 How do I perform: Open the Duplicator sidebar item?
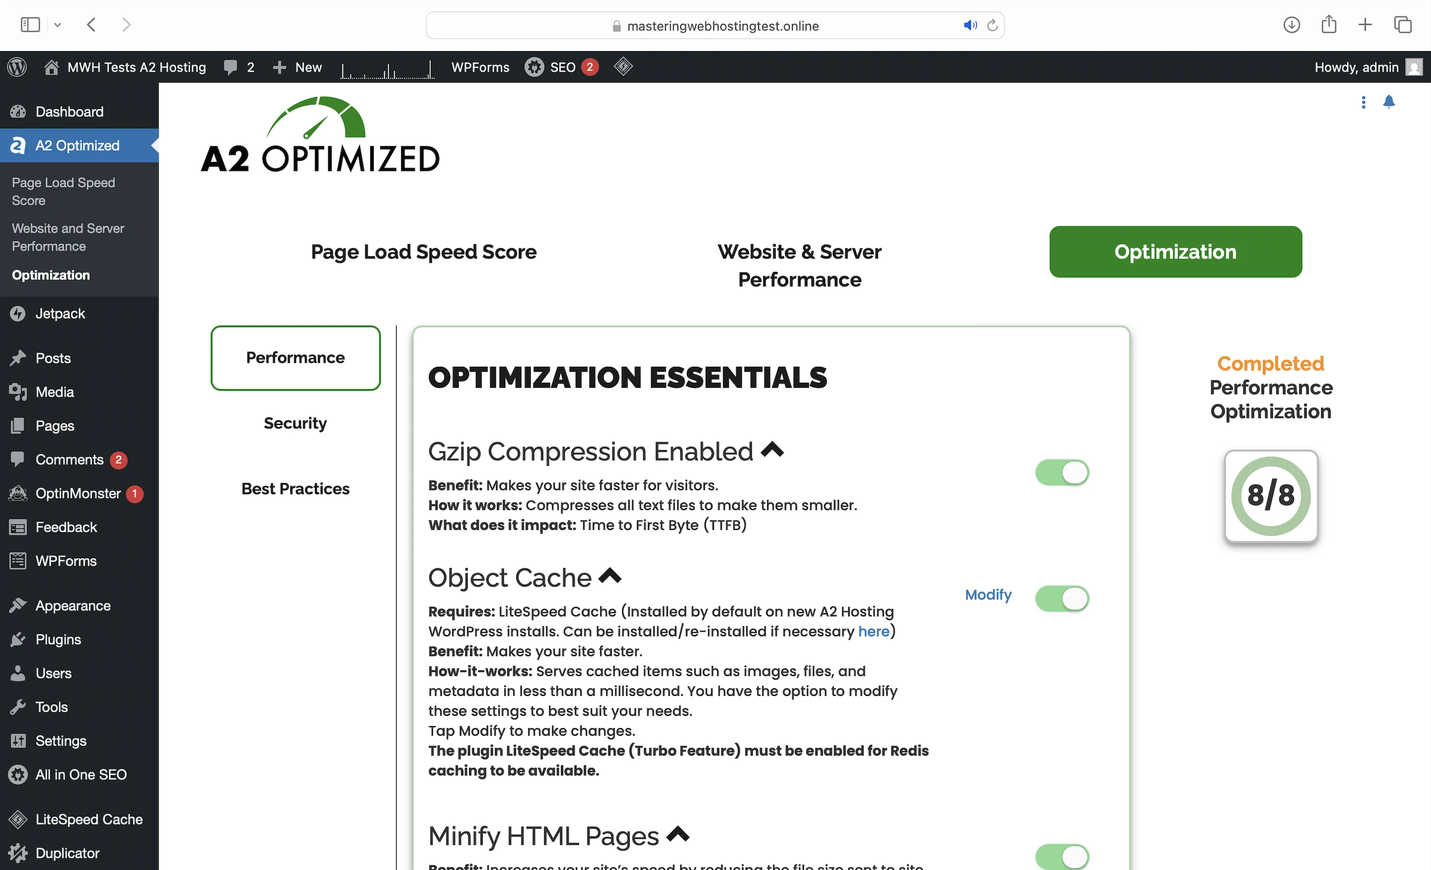click(67, 853)
